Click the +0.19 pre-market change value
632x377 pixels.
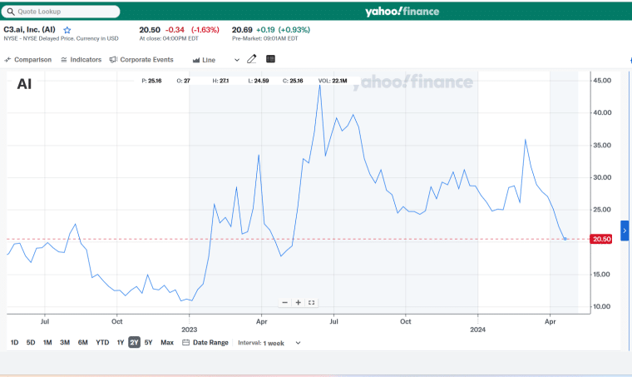pyautogui.click(x=265, y=30)
